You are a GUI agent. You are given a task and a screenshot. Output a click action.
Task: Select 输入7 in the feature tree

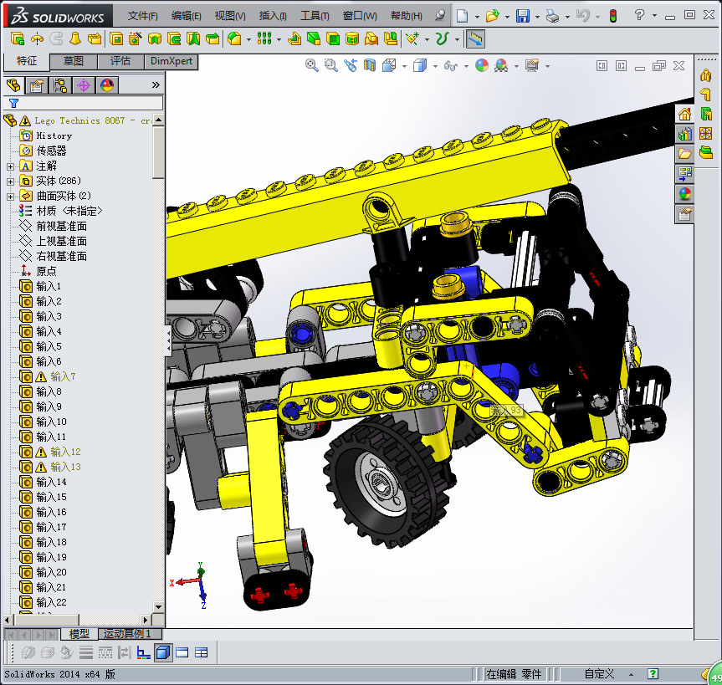(x=63, y=376)
